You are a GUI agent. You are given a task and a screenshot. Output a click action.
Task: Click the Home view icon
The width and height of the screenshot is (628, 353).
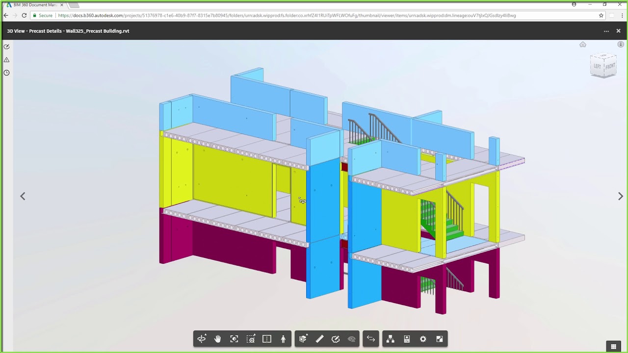(x=583, y=45)
